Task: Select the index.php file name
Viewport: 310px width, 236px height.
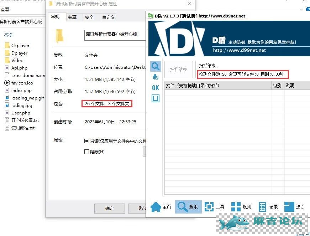Action: (21, 91)
